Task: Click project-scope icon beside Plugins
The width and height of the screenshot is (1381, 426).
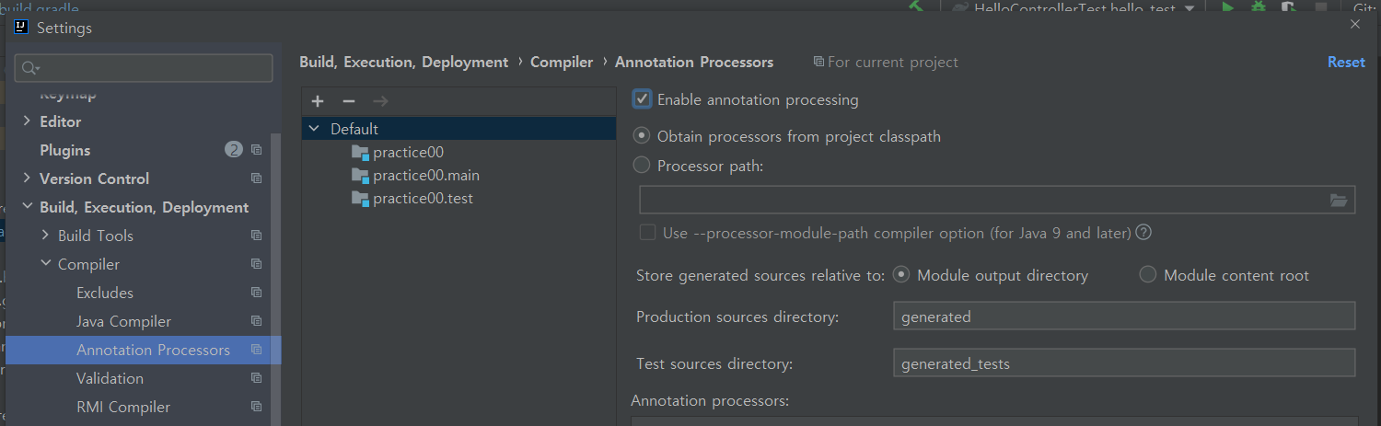Action: coord(256,150)
